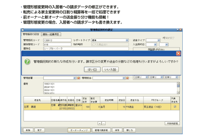This screenshot has height=135, width=202.
Task: Click the 保証額(円のみ) button
Action: pyautogui.click(x=156, y=49)
